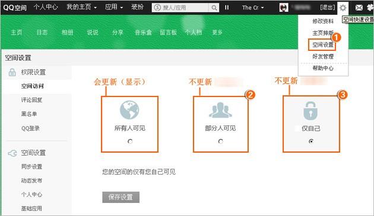Open the 更多 tab

coord(217,33)
